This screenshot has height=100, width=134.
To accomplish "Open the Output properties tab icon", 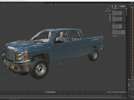I will (129, 86).
